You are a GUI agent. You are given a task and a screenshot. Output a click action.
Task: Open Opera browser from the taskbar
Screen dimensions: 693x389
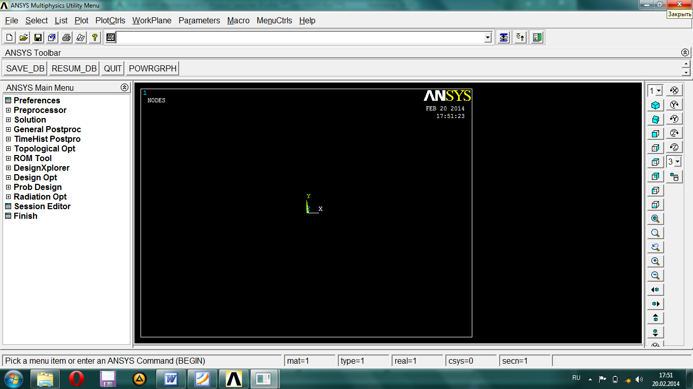77,379
